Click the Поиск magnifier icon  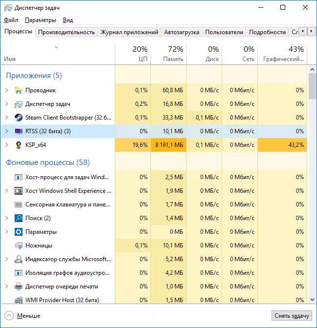pyautogui.click(x=19, y=218)
